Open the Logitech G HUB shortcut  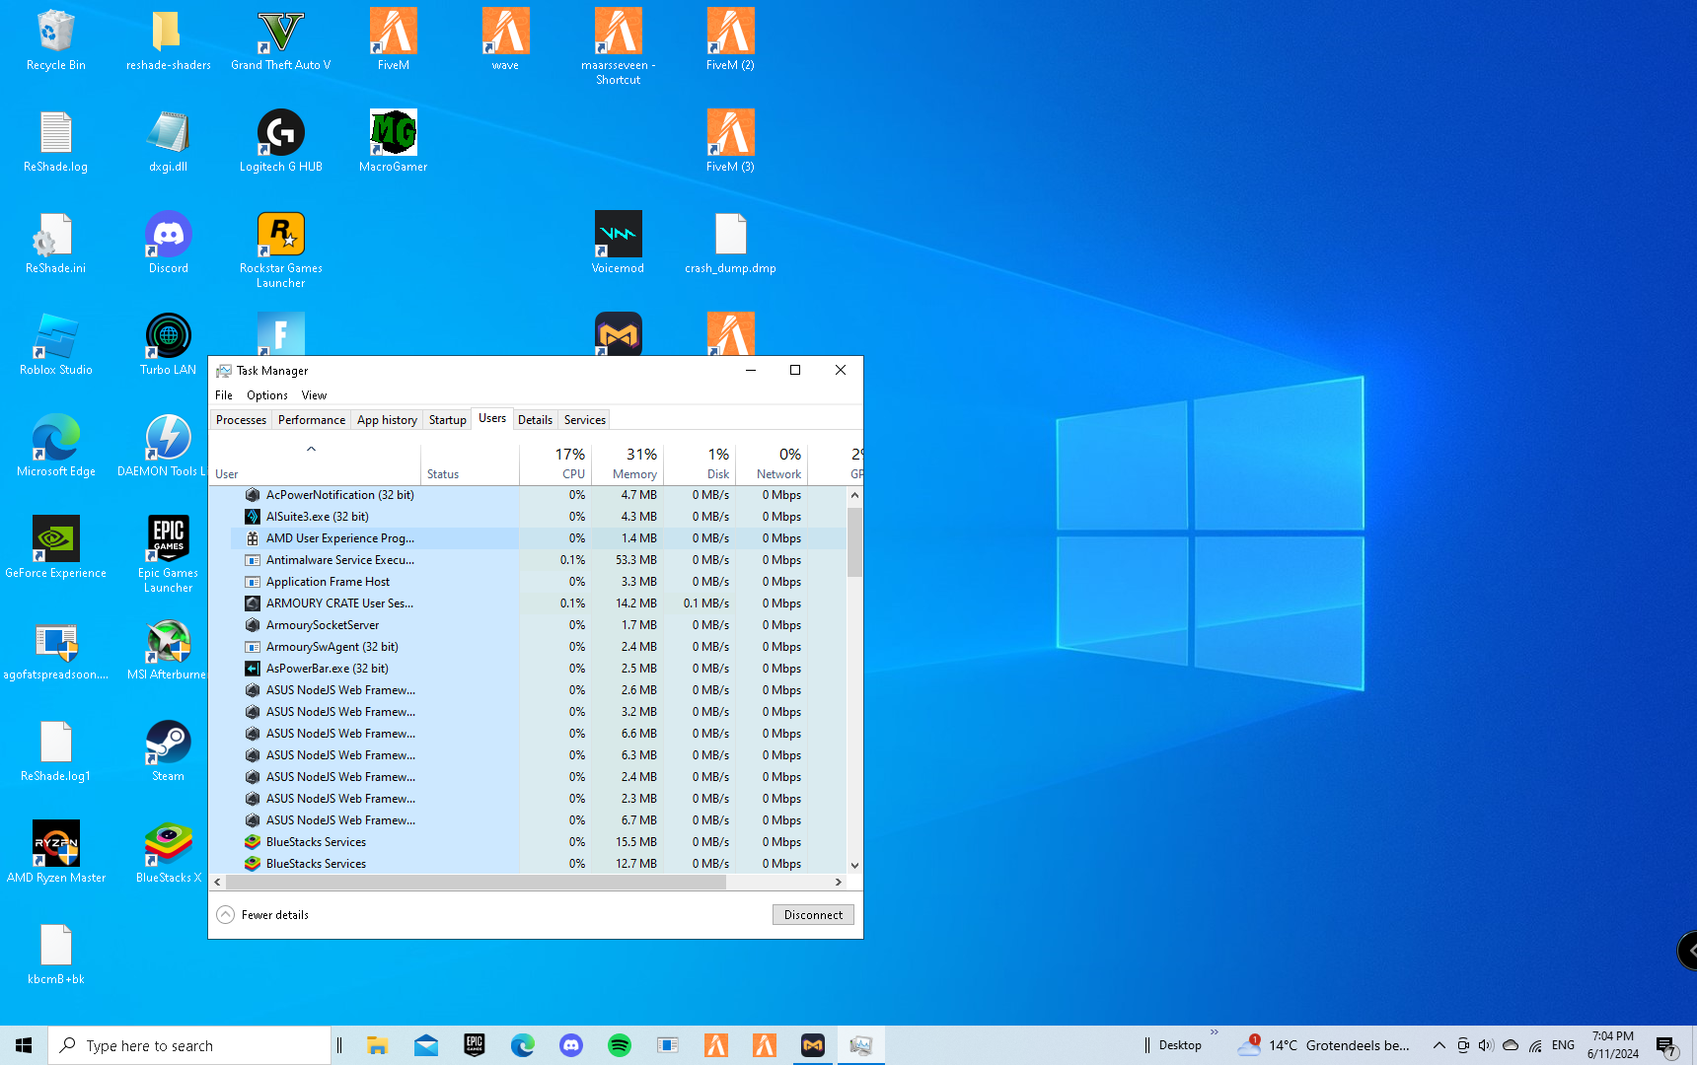click(280, 134)
